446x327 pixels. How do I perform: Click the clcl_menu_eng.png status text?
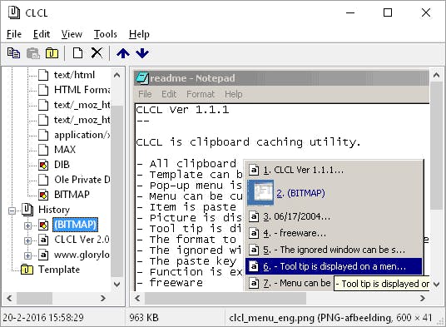pos(330,317)
